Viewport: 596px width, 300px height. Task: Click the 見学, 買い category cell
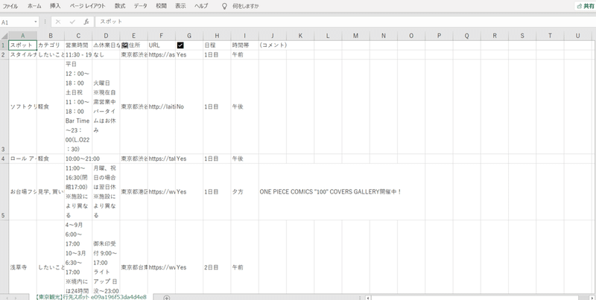[x=51, y=192]
